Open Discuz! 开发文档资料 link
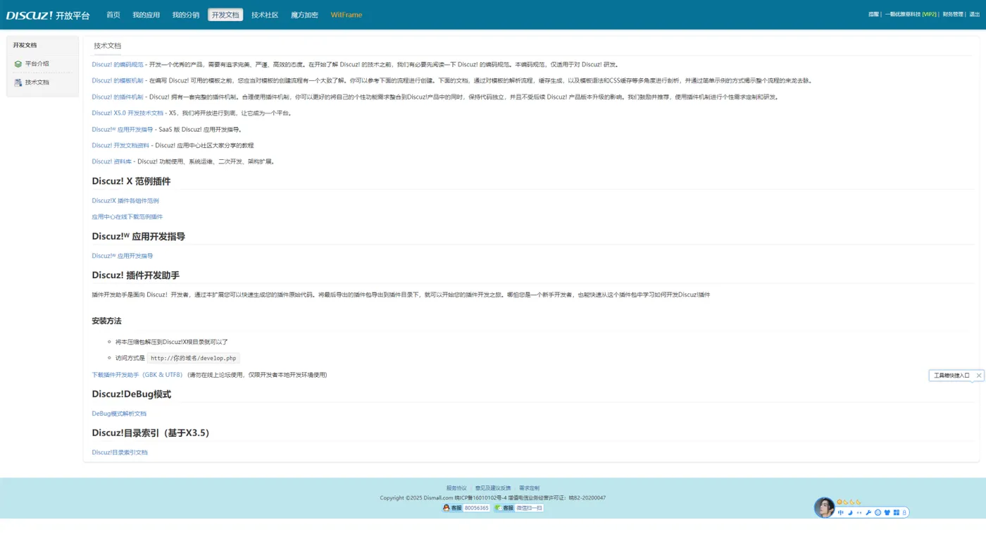 click(120, 145)
